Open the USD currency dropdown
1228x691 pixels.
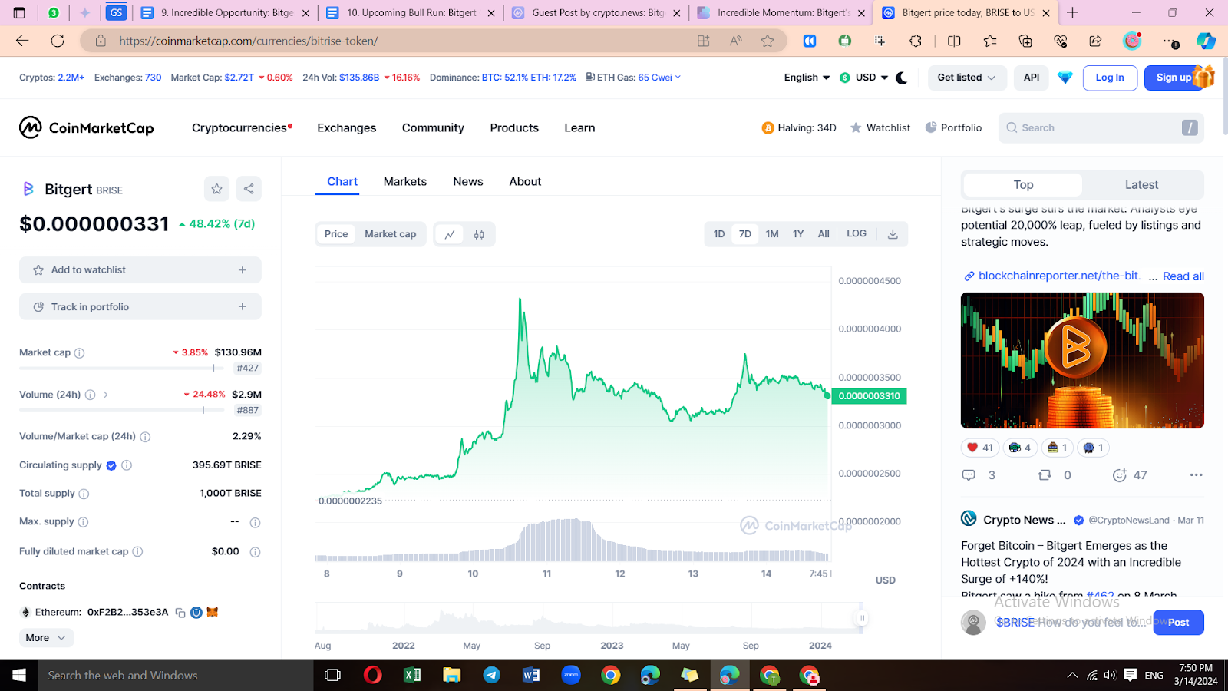coord(864,78)
